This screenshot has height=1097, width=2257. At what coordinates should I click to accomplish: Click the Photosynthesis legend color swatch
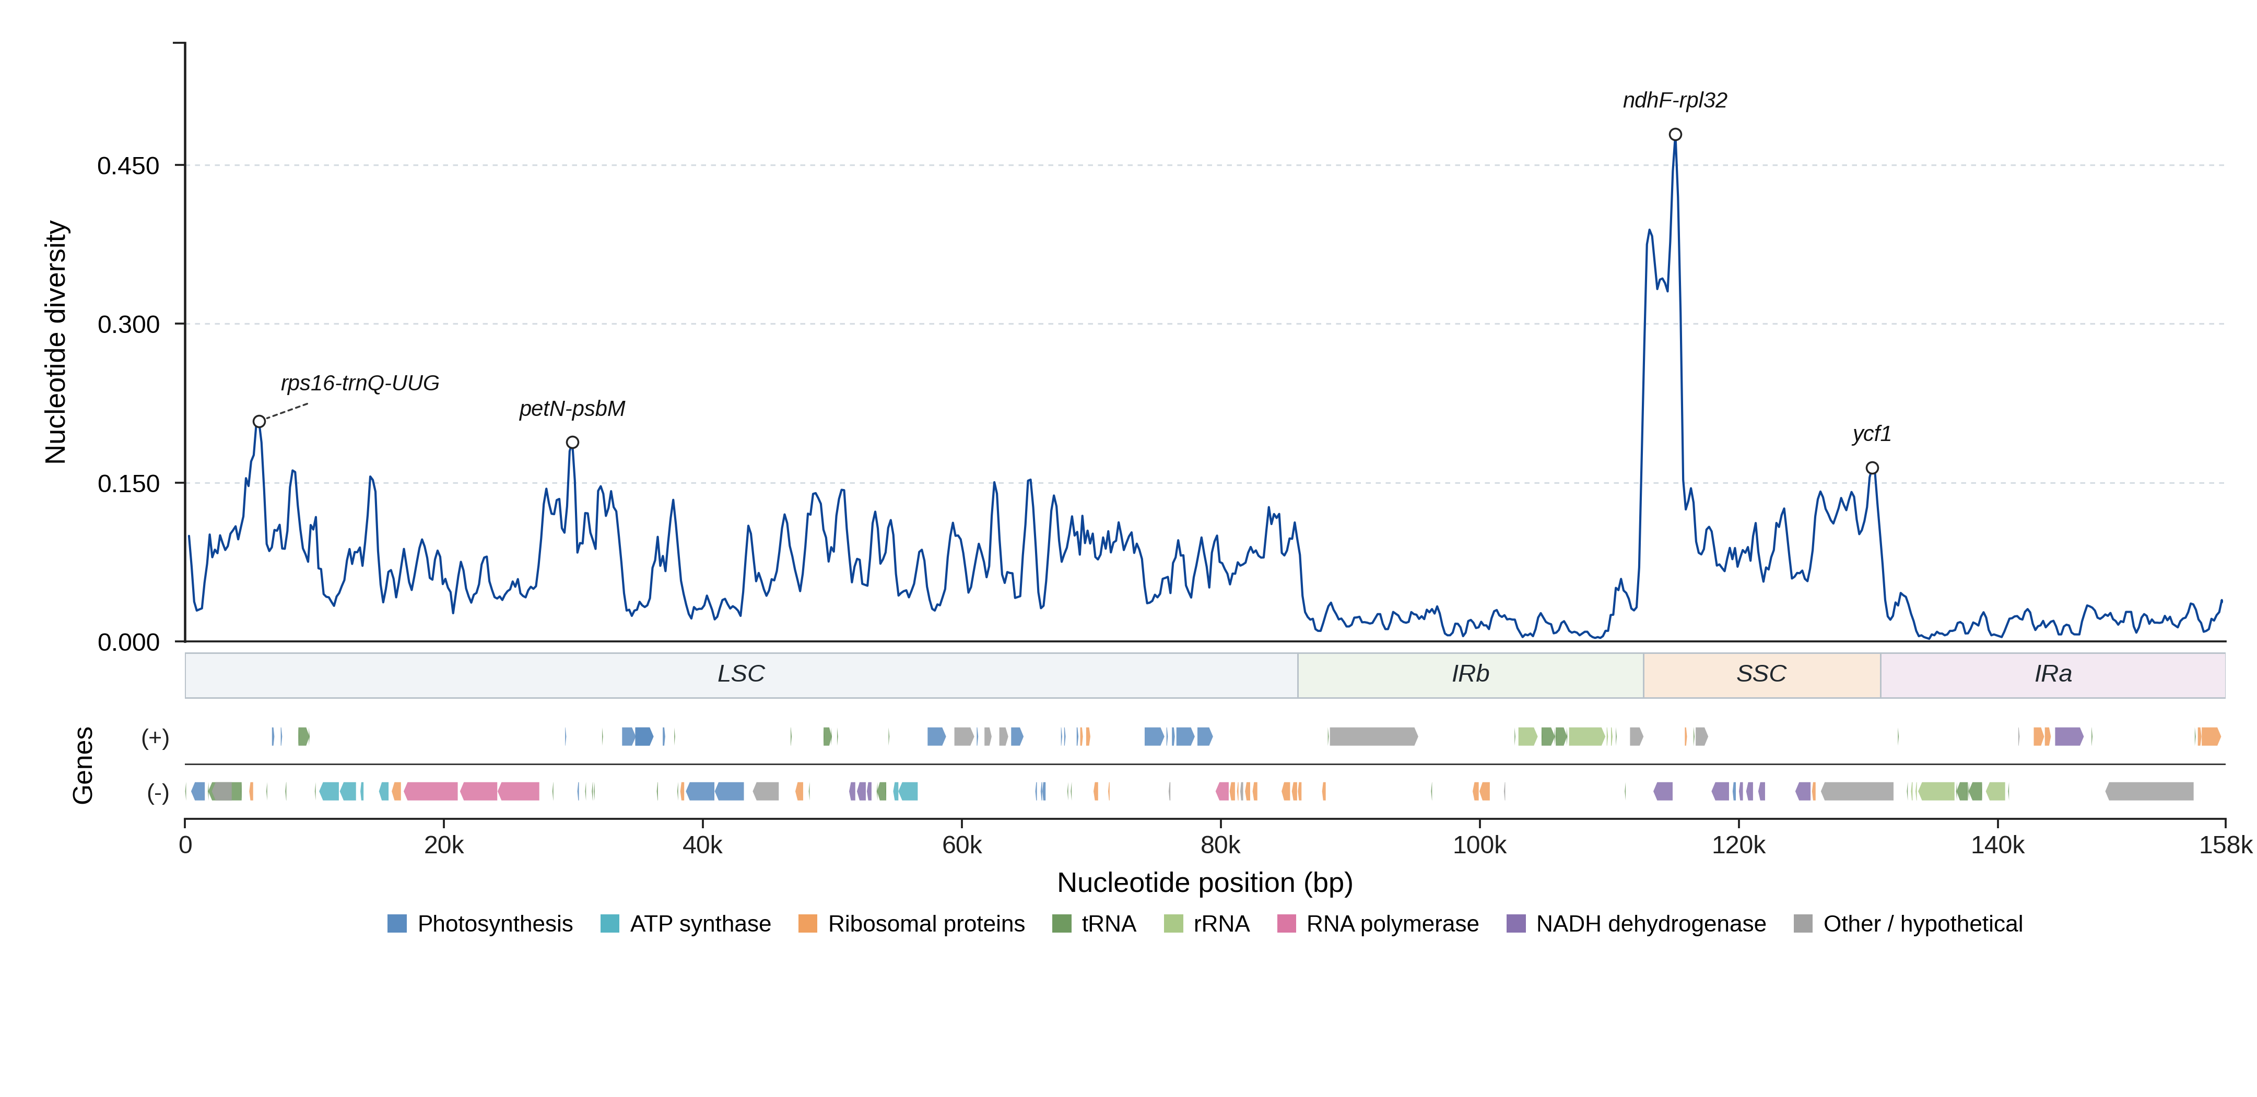[x=397, y=924]
